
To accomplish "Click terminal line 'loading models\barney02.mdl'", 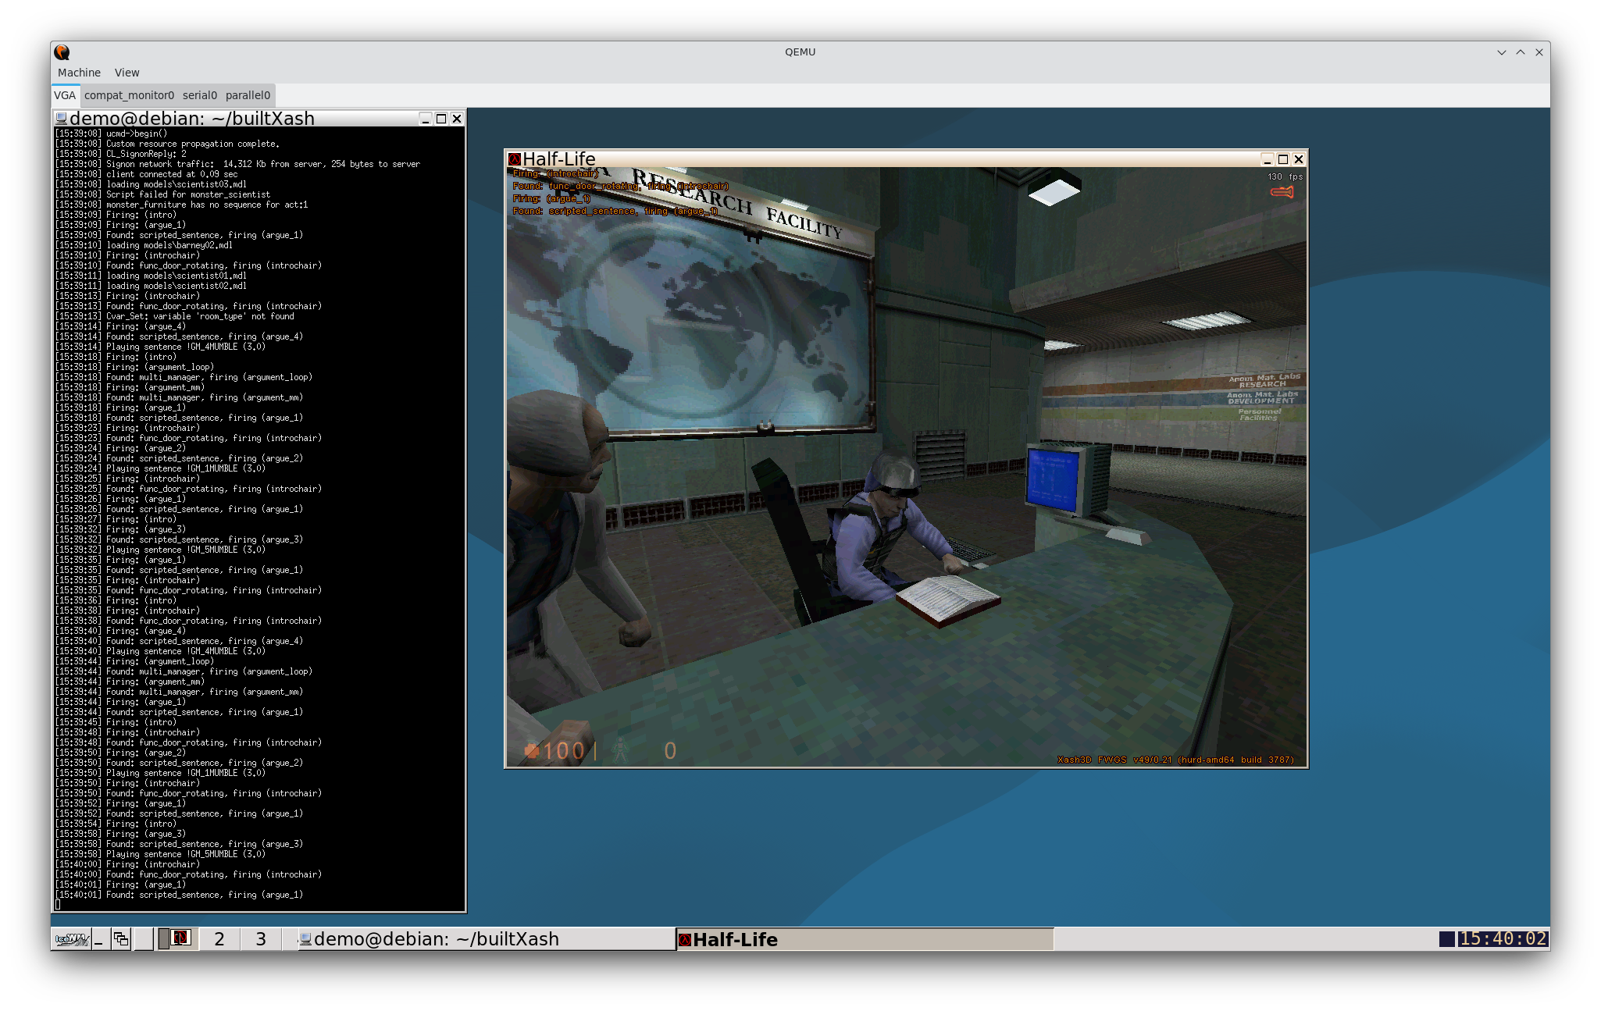I will [x=169, y=246].
